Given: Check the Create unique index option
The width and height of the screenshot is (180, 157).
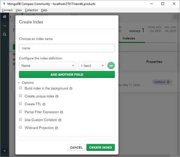Looking at the screenshot, I should coord(21,96).
